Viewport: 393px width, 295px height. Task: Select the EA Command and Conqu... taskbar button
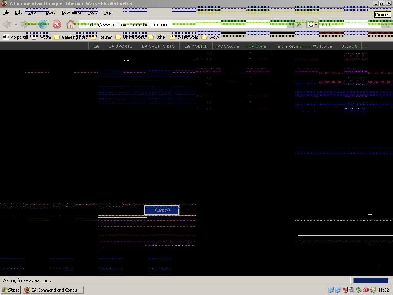(53, 290)
